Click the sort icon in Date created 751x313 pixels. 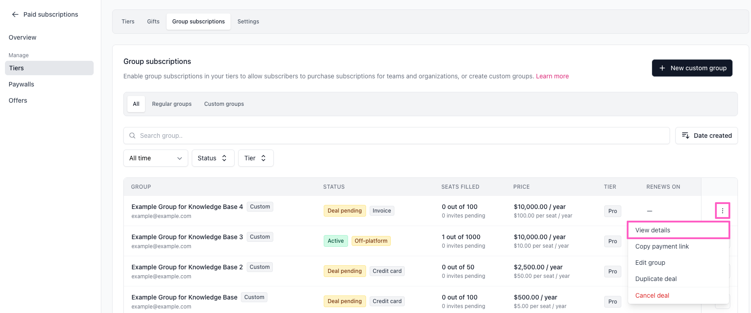pyautogui.click(x=686, y=136)
